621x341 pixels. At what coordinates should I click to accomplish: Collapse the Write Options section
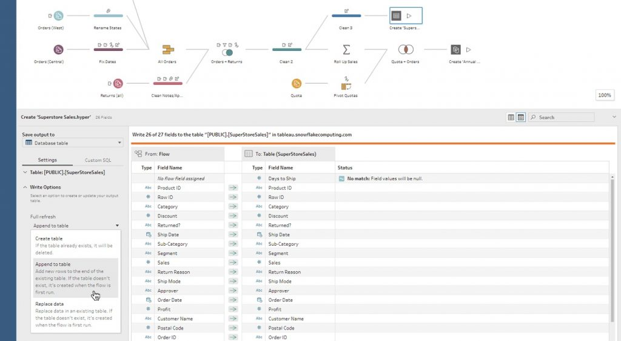click(25, 187)
